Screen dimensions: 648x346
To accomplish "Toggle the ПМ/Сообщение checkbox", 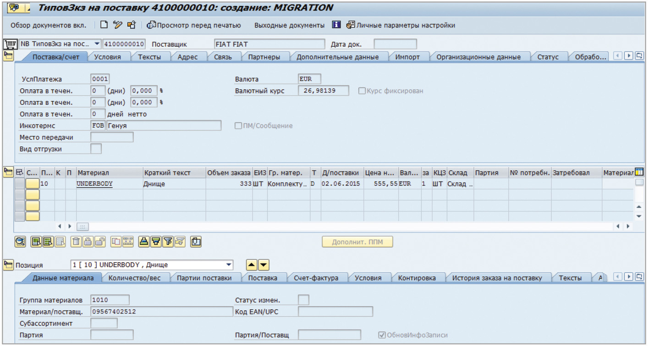I will coord(238,126).
